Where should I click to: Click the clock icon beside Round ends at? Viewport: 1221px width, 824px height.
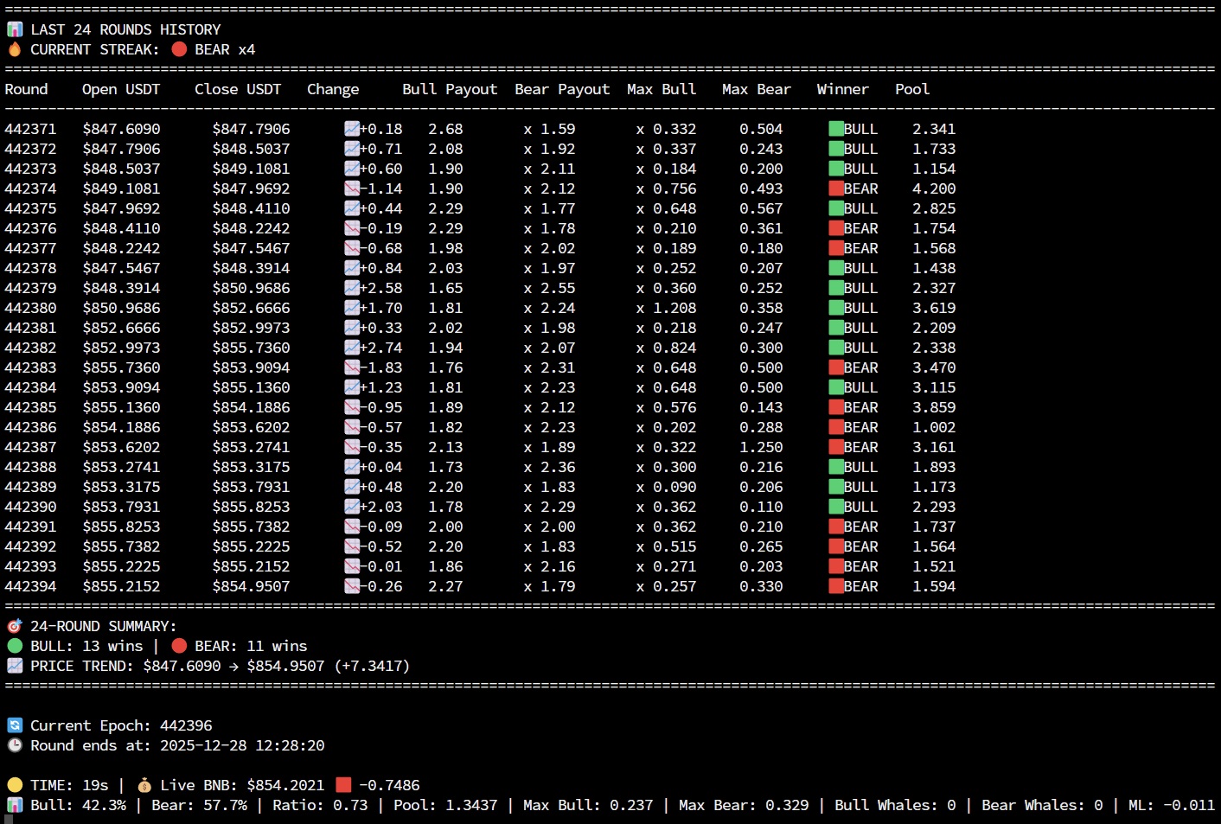click(15, 745)
